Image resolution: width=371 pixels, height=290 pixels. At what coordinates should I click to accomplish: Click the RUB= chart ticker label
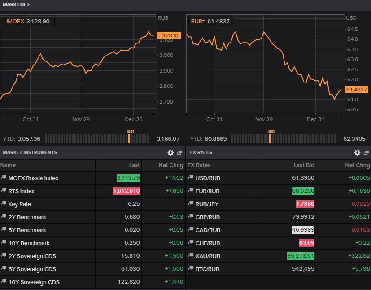(198, 21)
